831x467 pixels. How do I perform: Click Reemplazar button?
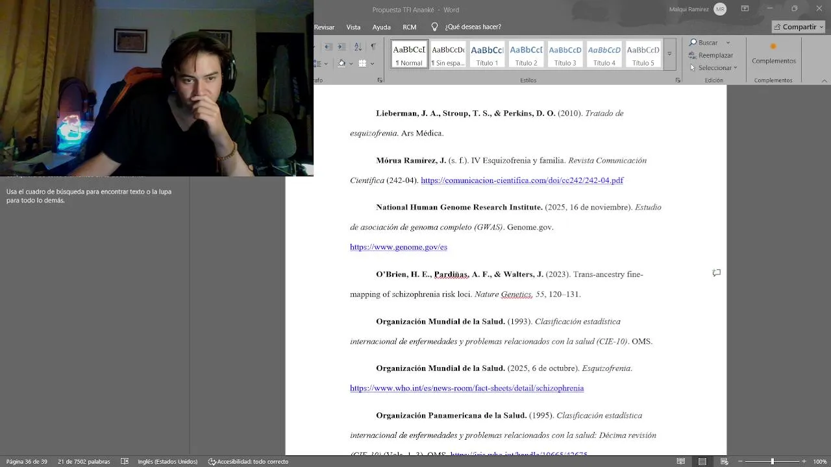[x=711, y=55]
